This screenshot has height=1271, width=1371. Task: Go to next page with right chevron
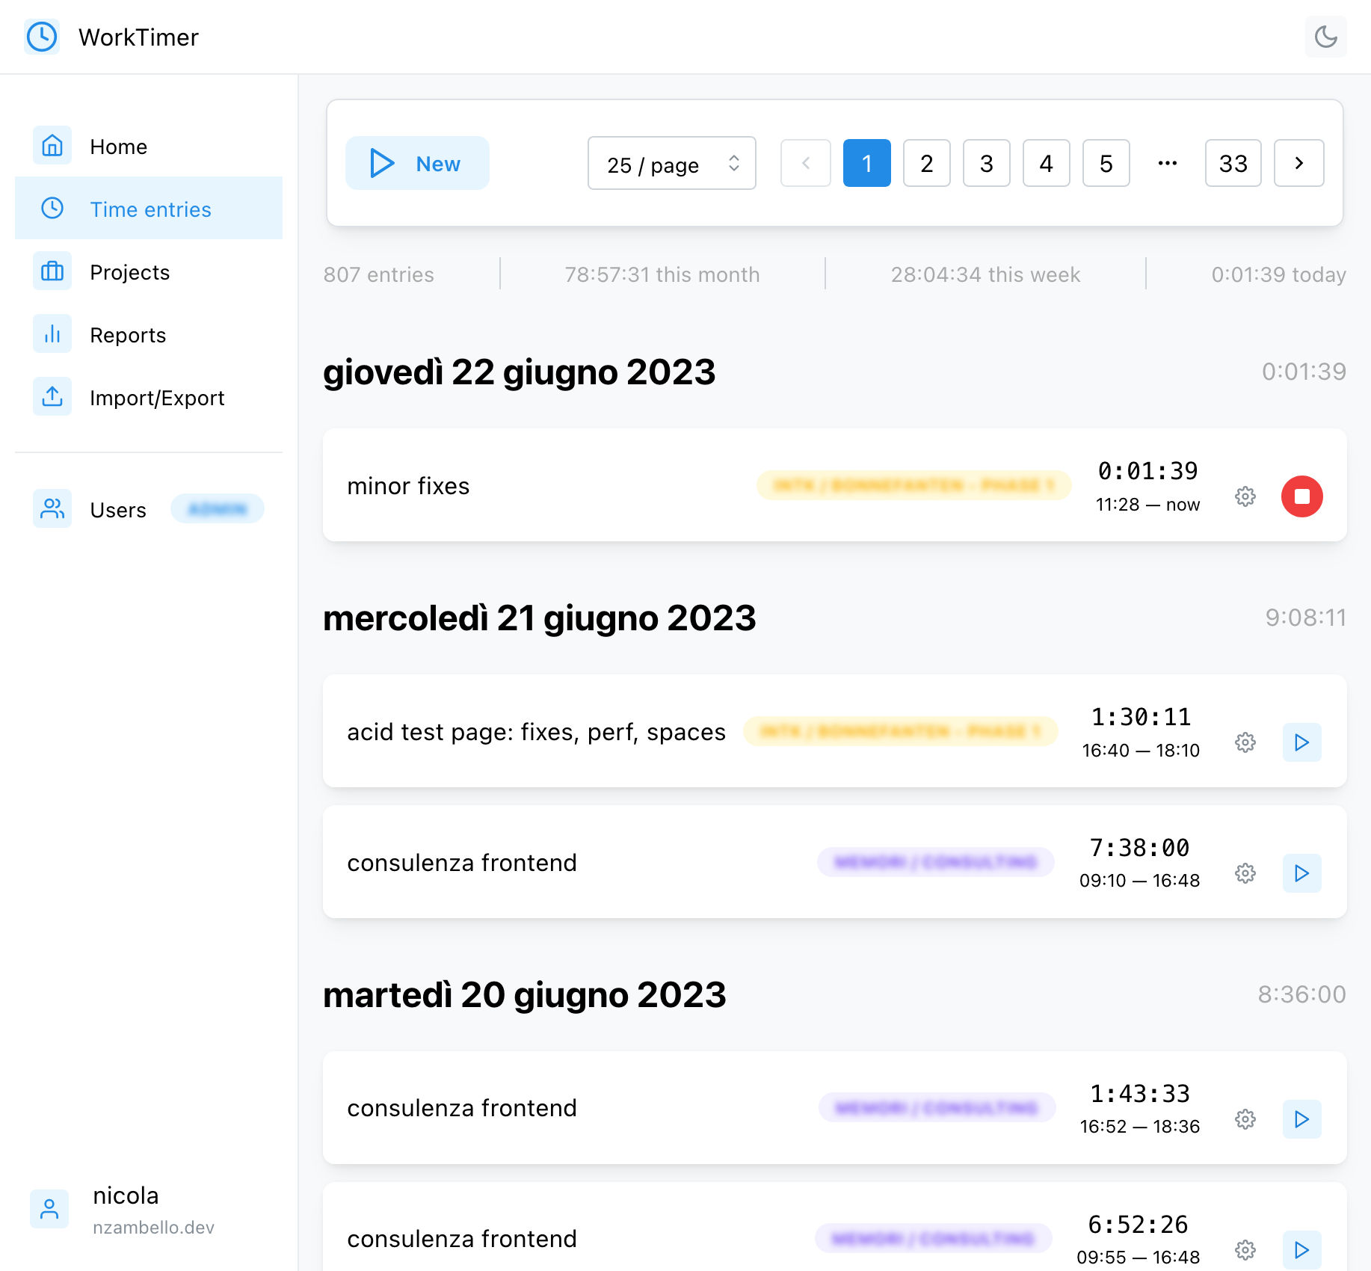[1298, 163]
